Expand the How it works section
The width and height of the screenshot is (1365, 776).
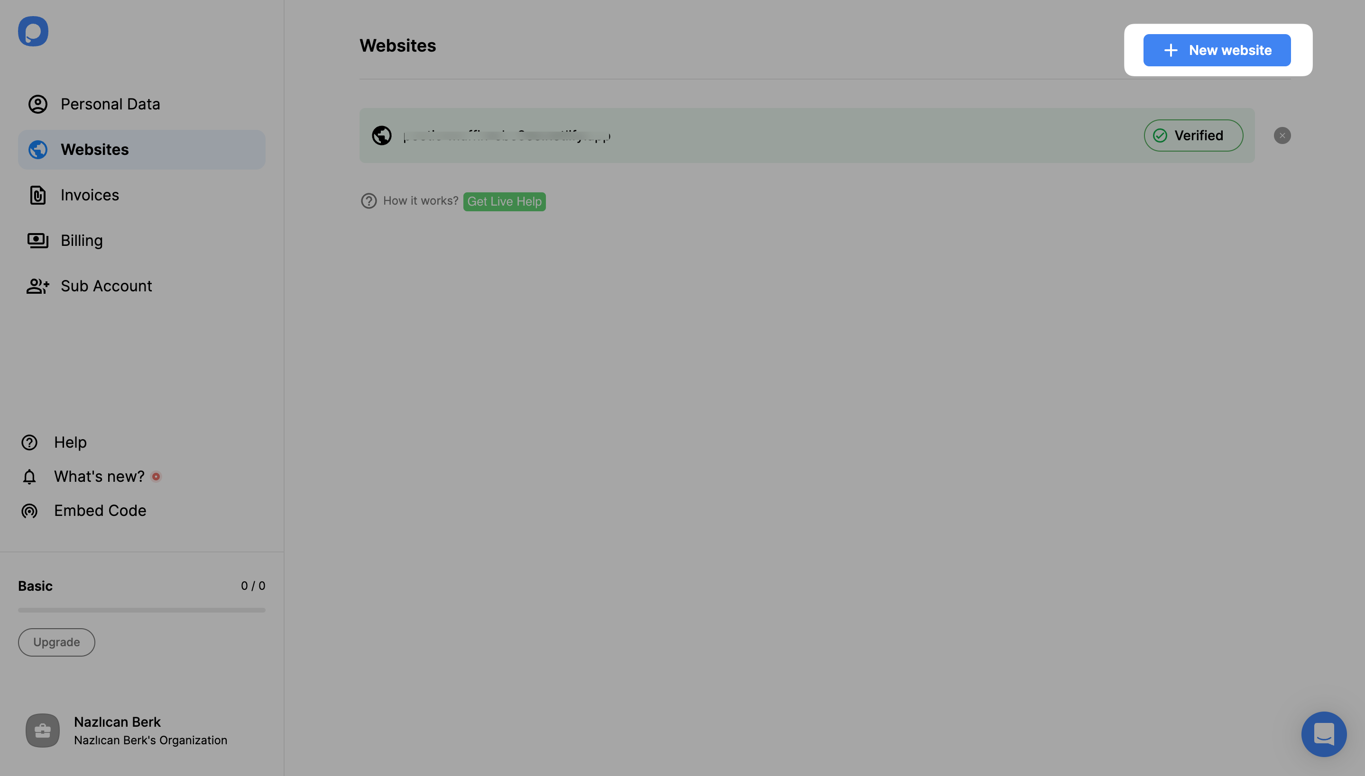420,201
